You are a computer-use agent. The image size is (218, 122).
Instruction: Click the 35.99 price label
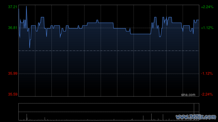pos(13,74)
